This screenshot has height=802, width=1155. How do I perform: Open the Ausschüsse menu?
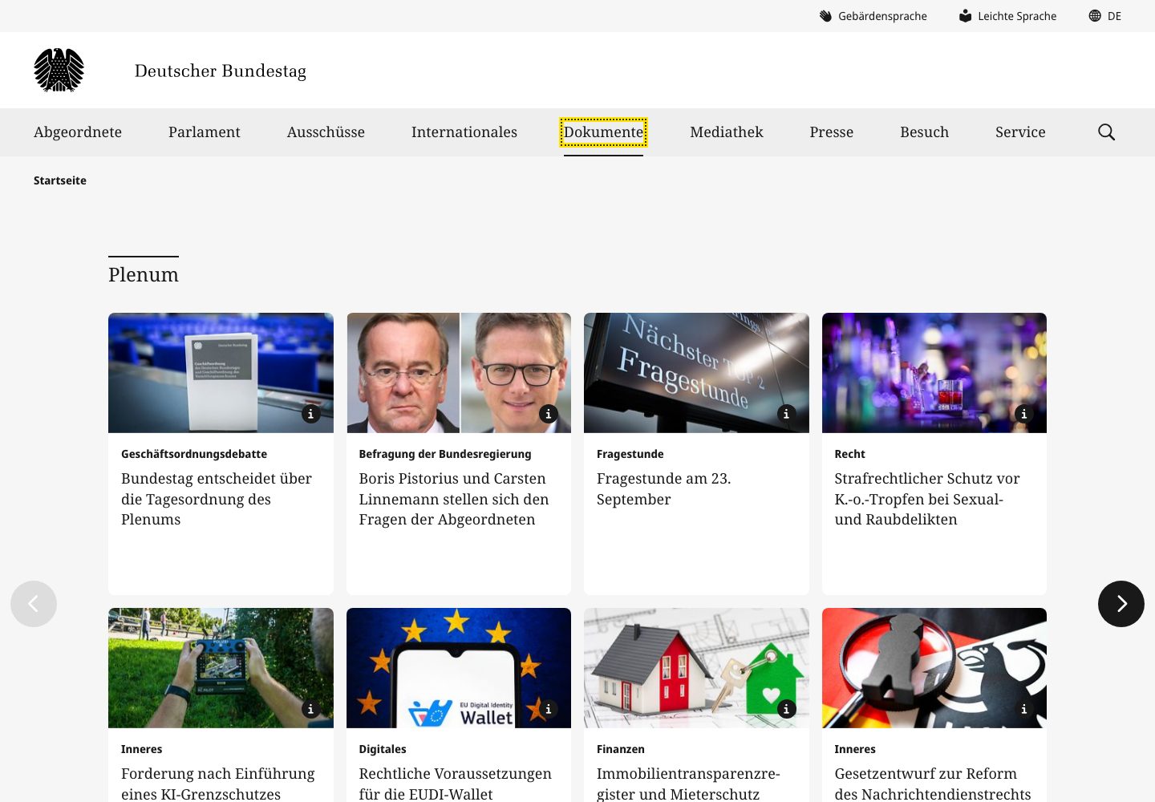(326, 132)
